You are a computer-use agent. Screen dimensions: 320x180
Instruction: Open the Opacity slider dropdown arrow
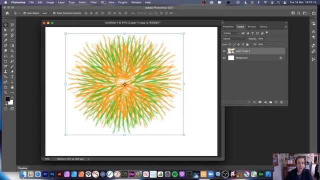pos(266,39)
